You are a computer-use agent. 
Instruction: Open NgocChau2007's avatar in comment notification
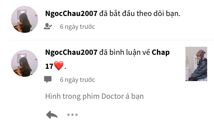(x=25, y=63)
